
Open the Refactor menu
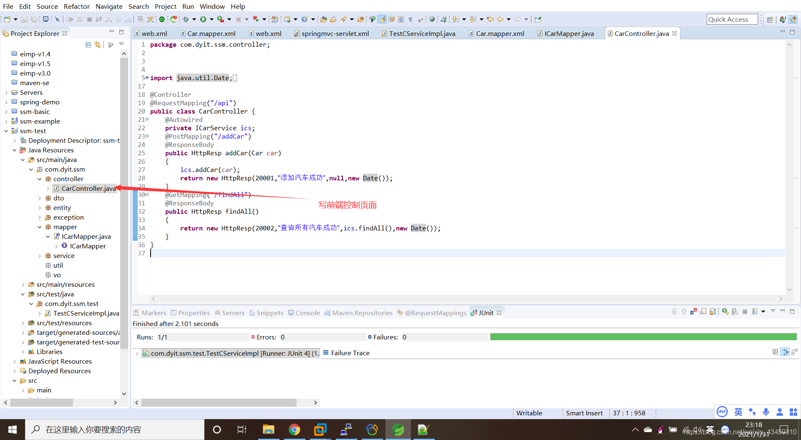[x=77, y=6]
